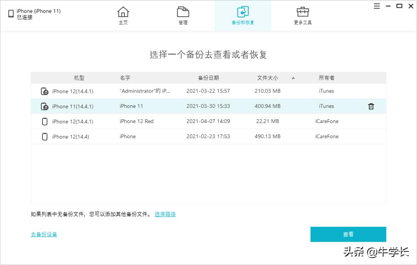Switch to the 管理 tab
Image resolution: width=417 pixels, height=265 pixels.
183,12
